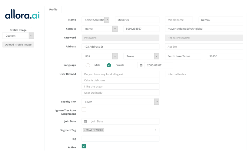Select the Female radio button
The image size is (249, 151).
tap(109, 65)
